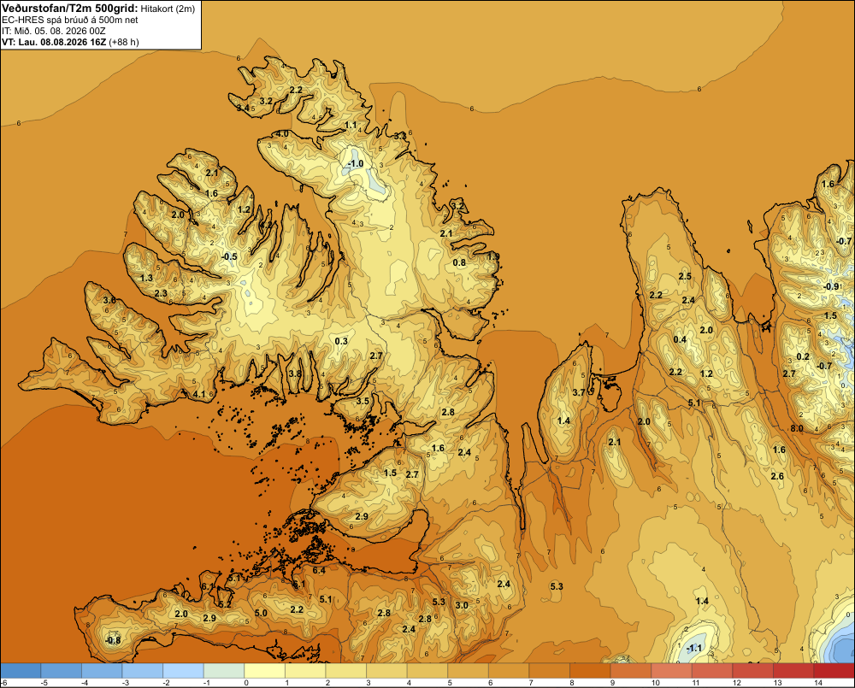855x688 pixels.
Task: Pick the pale green -1 to 0 legend swatch
Action: click(224, 670)
